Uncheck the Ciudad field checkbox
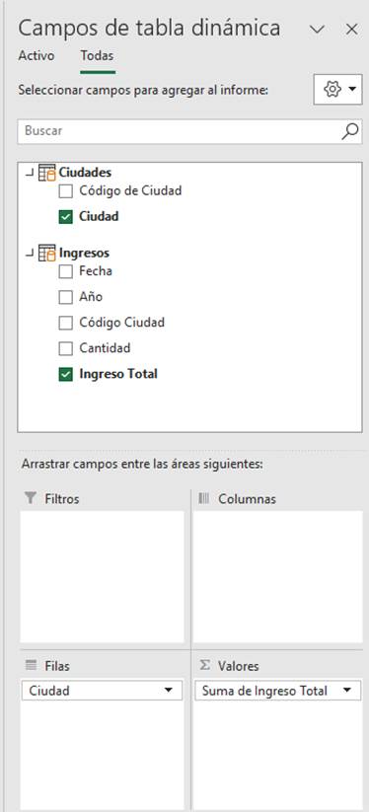The width and height of the screenshot is (369, 812). pos(66,217)
